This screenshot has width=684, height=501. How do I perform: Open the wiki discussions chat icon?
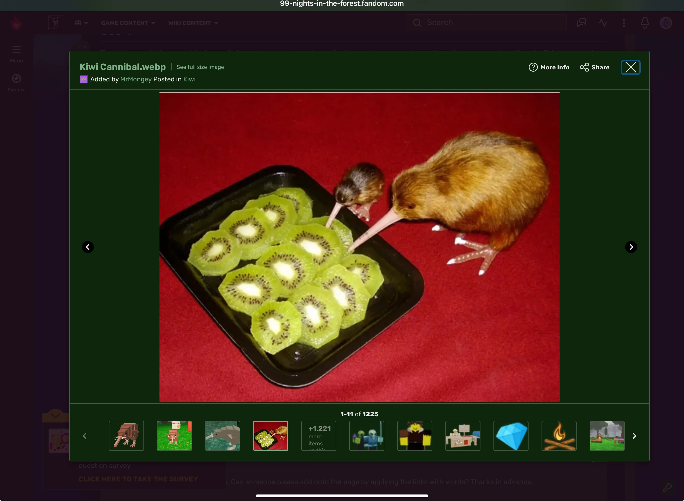(581, 23)
